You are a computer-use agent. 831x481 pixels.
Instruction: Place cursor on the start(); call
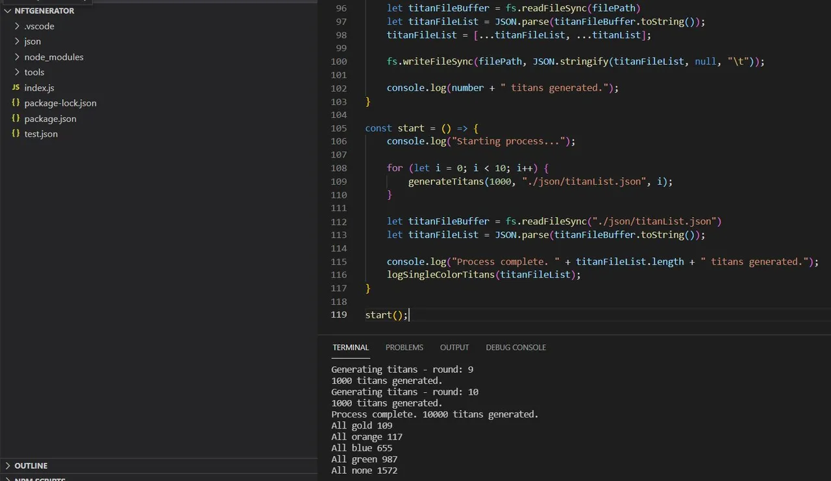[387, 315]
